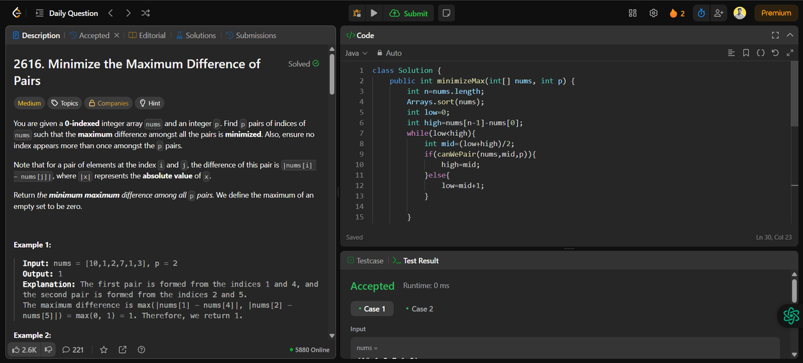This screenshot has width=803, height=363.
Task: Invite a collaborator with add-user icon
Action: (719, 13)
